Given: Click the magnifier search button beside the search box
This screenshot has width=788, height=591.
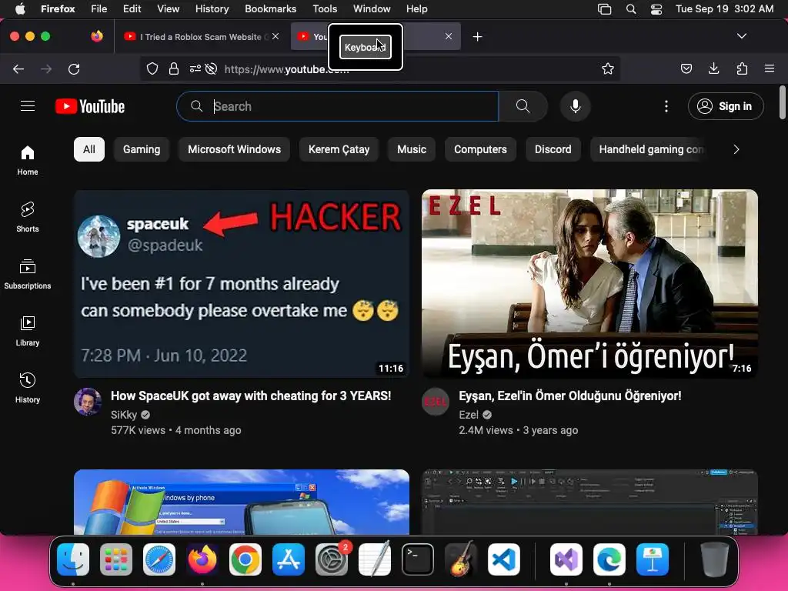Looking at the screenshot, I should point(523,106).
